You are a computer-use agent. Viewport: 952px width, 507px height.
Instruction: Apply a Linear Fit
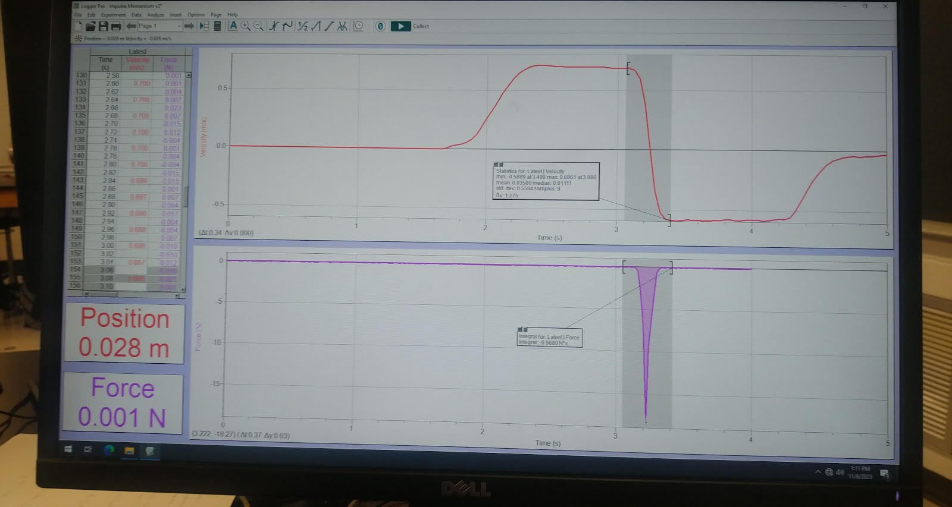pos(328,26)
